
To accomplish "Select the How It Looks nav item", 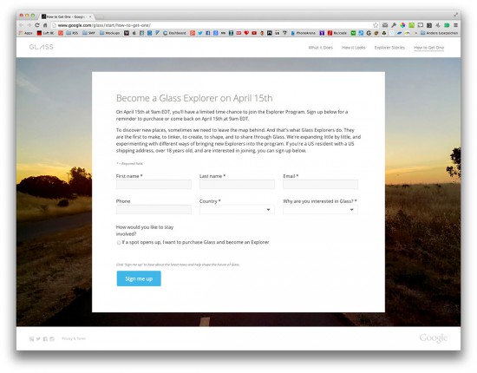I will 353,48.
